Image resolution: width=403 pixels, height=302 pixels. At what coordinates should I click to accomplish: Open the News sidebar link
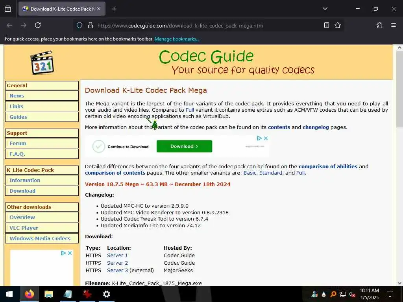(17, 96)
